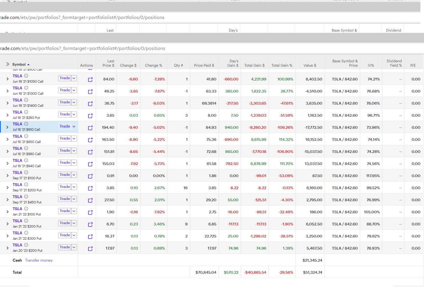Select the total value $51,324.74
The width and height of the screenshot is (424, 287).
pos(313,272)
